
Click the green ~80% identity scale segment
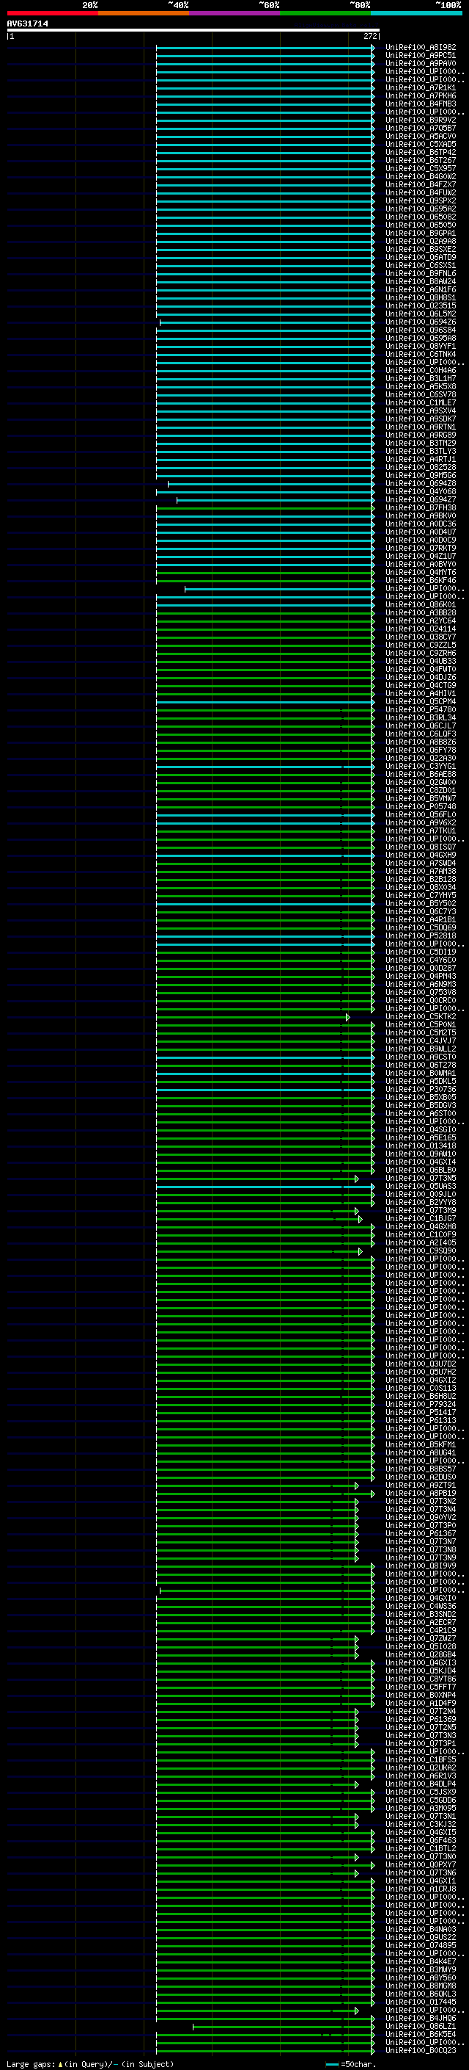click(x=325, y=13)
